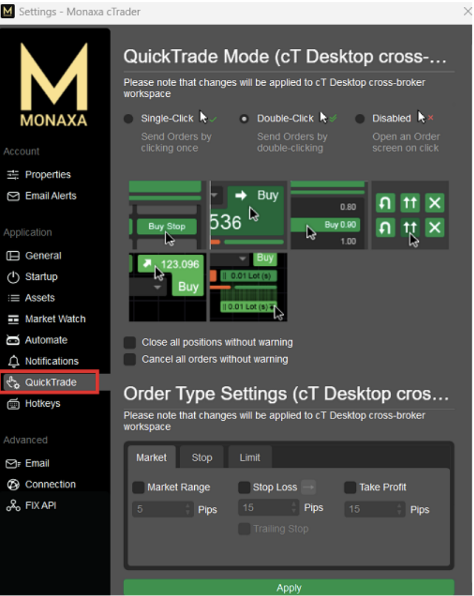Close the Settings window
Screen dimensions: 474x596
tap(468, 11)
